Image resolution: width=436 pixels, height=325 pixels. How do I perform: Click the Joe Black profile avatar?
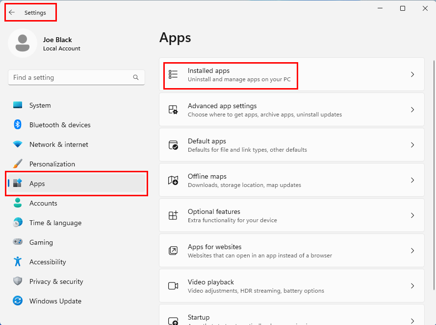[x=22, y=43]
